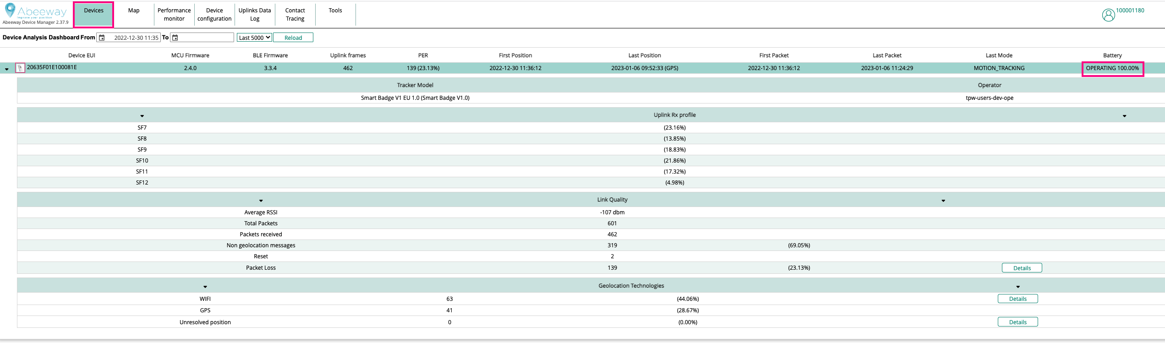Open the To date calendar icon
The width and height of the screenshot is (1165, 343).
pos(175,38)
